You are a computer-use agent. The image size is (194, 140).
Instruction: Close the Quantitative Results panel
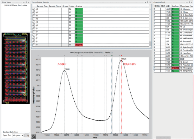(151, 2)
